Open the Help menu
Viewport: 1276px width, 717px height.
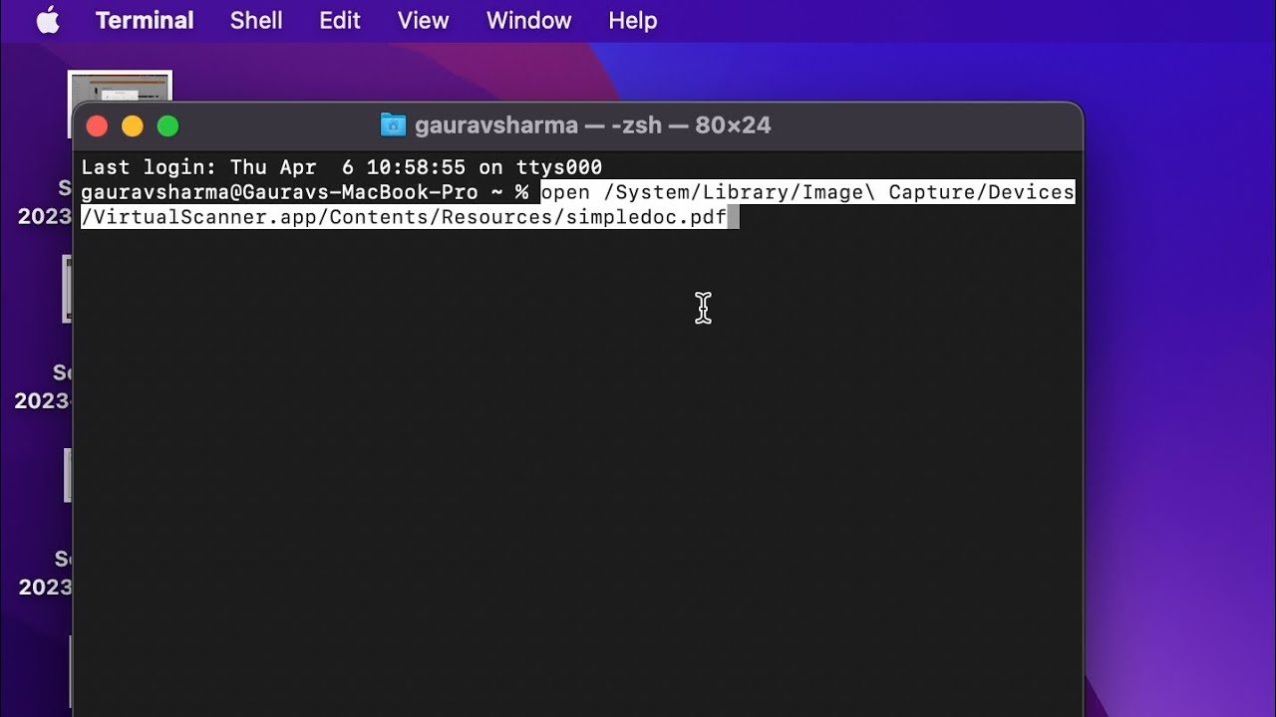pyautogui.click(x=632, y=20)
